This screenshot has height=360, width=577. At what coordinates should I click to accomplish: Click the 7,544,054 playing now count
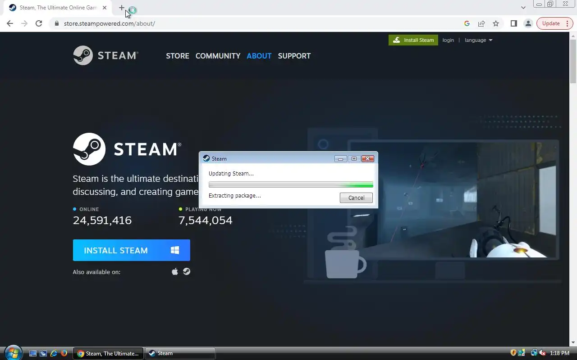coord(206,220)
